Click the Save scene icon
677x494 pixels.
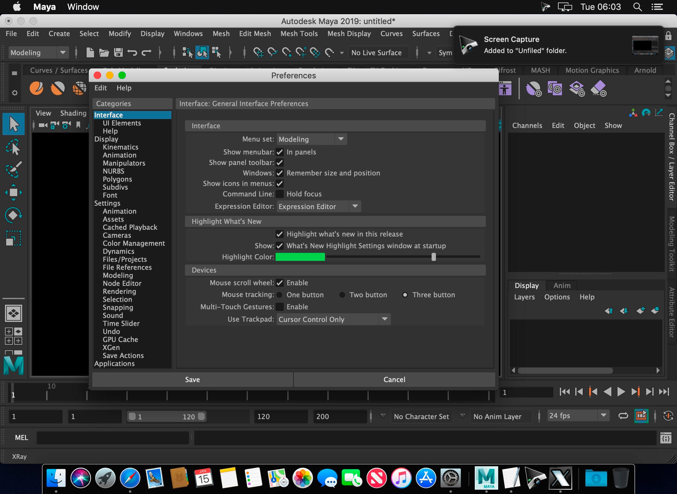(x=118, y=53)
